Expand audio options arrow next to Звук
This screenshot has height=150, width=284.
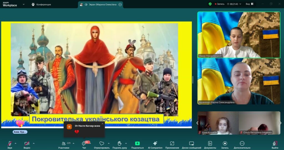tap(16, 143)
